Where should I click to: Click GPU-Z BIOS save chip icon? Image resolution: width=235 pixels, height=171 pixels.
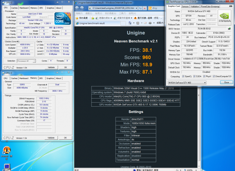point(229,29)
